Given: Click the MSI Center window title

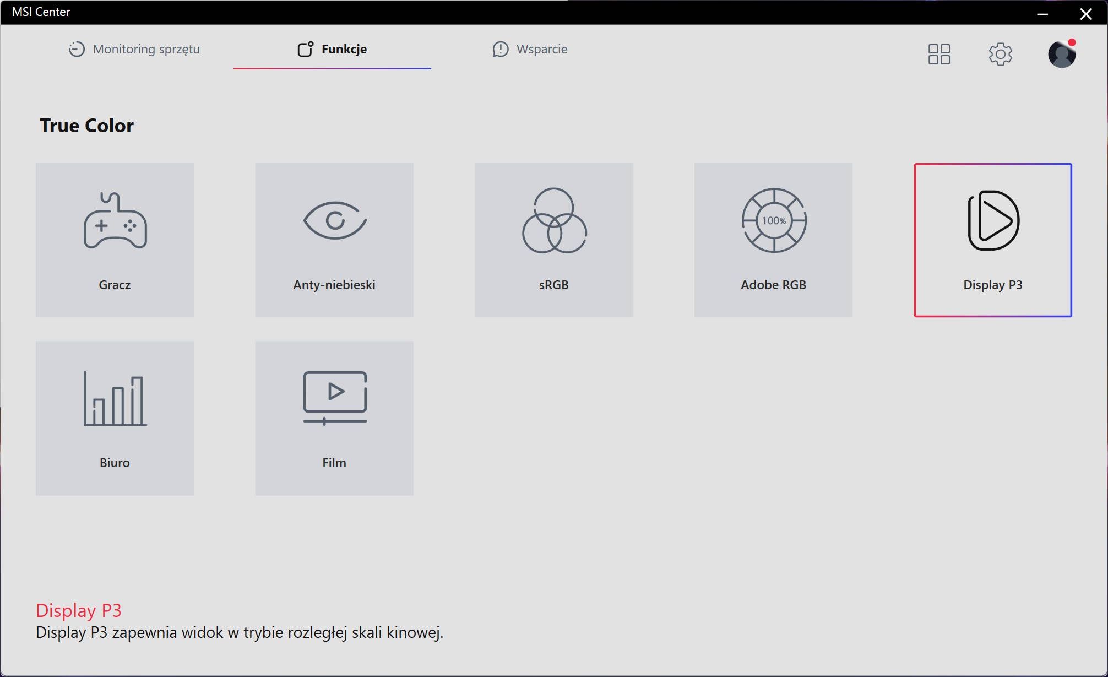Looking at the screenshot, I should [41, 12].
